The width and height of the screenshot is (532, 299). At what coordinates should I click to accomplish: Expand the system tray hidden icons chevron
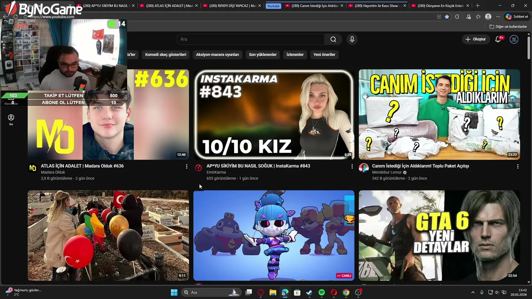[473, 292]
